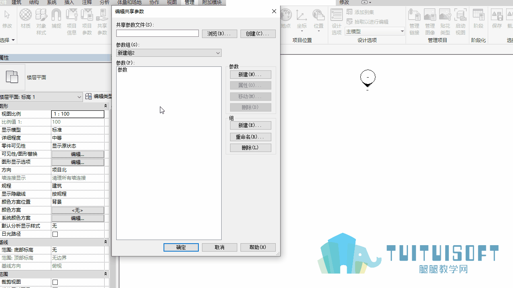Click 添加到集 (Add to Set) icon
This screenshot has width=513, height=288.
(x=350, y=12)
